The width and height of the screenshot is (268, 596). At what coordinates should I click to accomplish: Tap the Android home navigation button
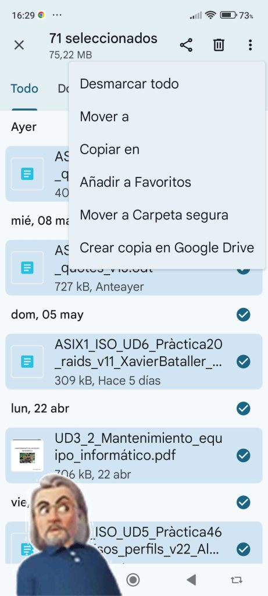(x=133, y=580)
